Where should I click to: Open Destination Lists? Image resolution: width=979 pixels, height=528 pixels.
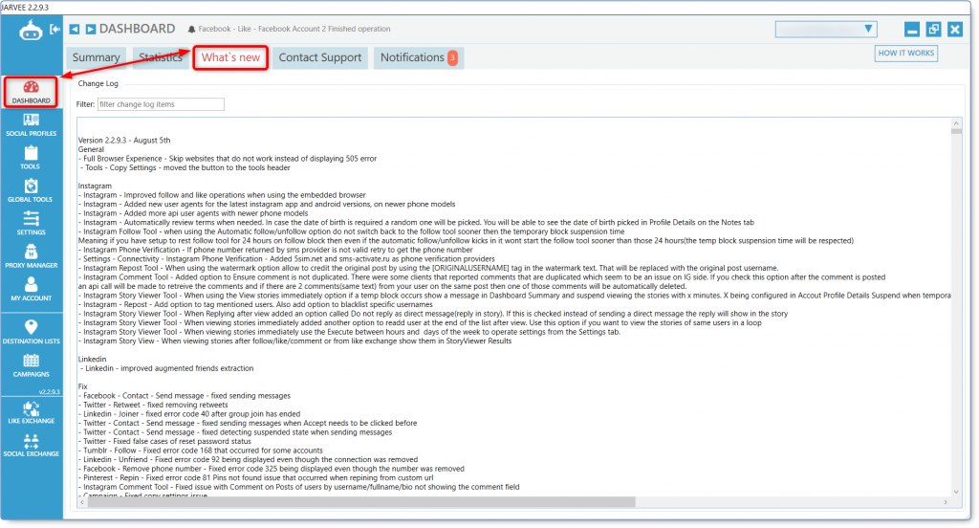click(31, 332)
